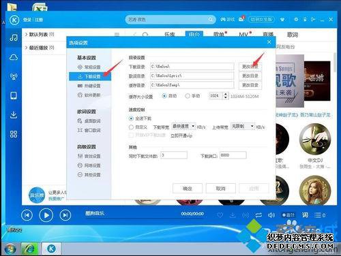
Task: Click the 1024 cache size stepper arrows
Action: coord(226,96)
